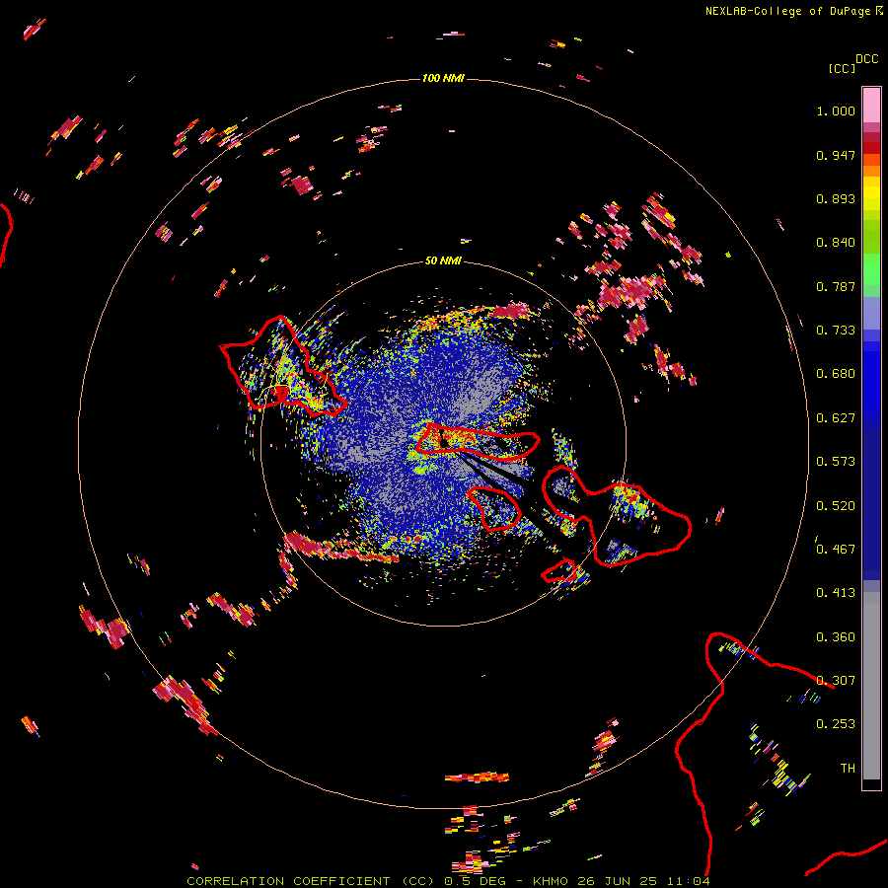Click the TH threshold label on the scale
Screen dimensions: 888x888
tap(848, 769)
